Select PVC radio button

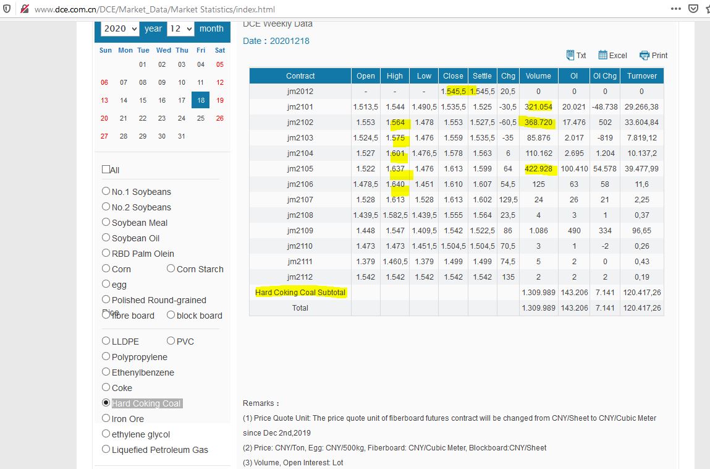coord(171,340)
